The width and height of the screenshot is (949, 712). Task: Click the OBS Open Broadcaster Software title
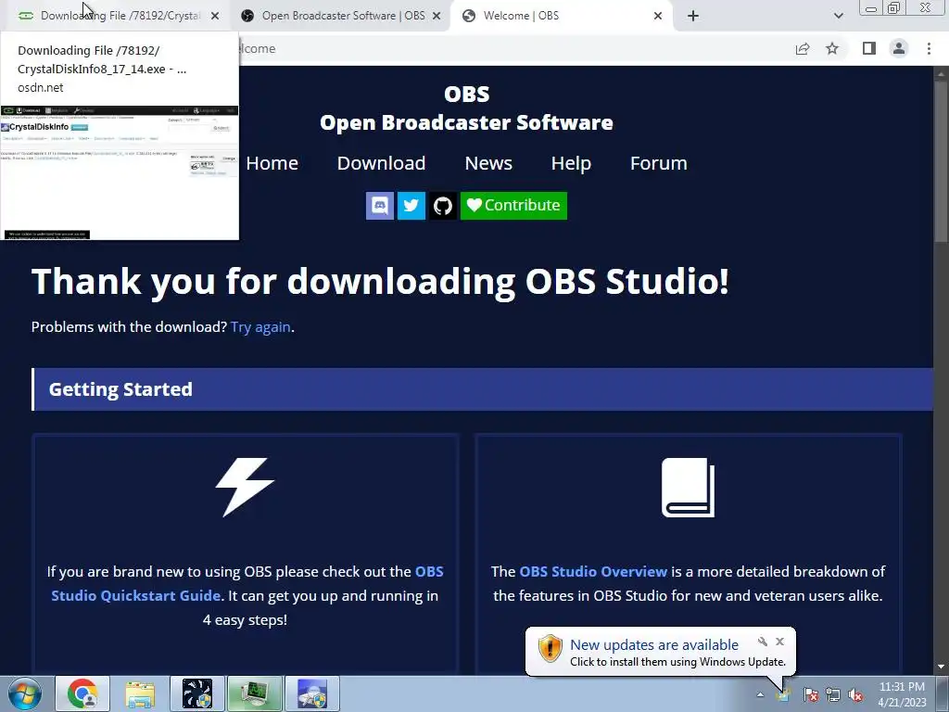467,108
